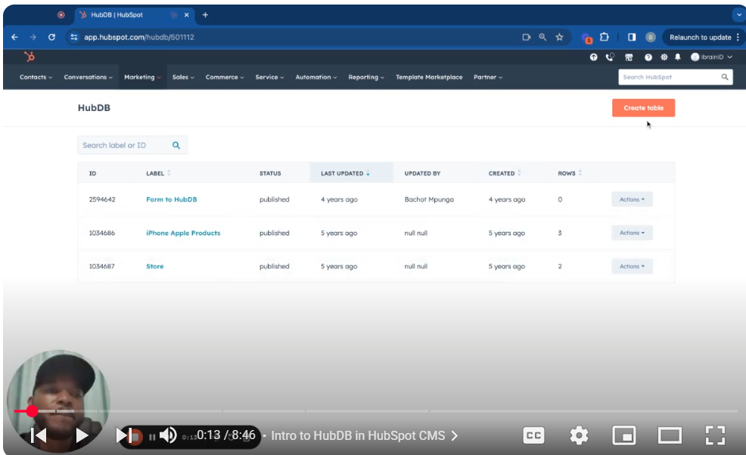
Task: Go back with the browser back arrow
Action: point(14,37)
